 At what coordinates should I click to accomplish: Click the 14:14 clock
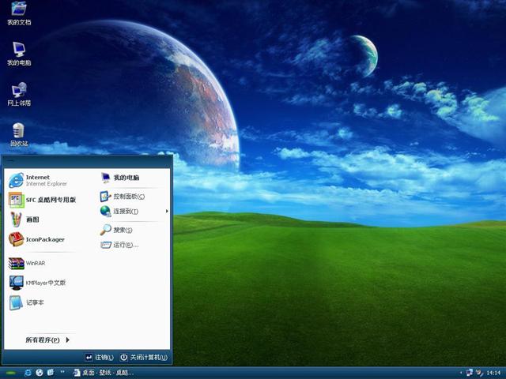click(493, 373)
